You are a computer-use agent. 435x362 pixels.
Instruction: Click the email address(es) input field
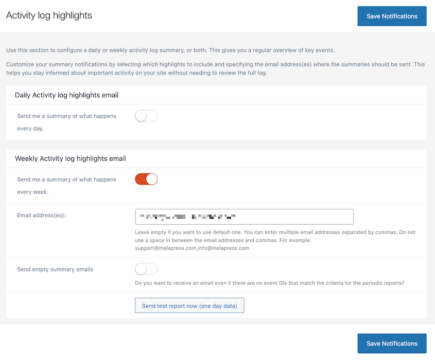(244, 216)
